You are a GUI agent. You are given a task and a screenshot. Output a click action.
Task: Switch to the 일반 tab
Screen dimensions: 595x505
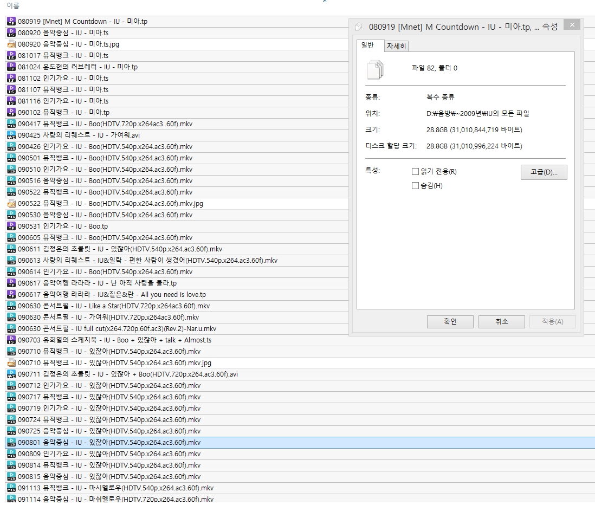coord(370,46)
